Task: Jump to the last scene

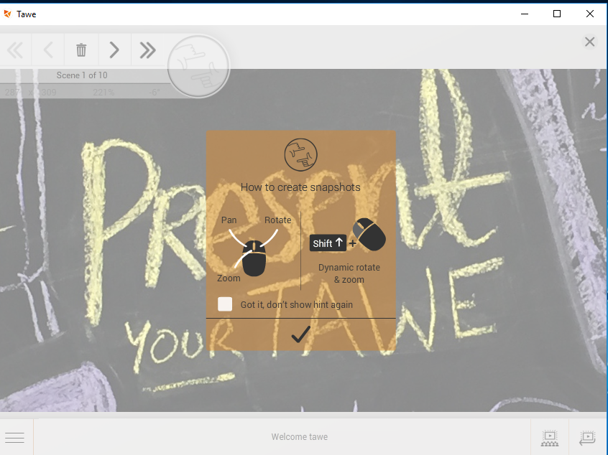Action: point(148,50)
